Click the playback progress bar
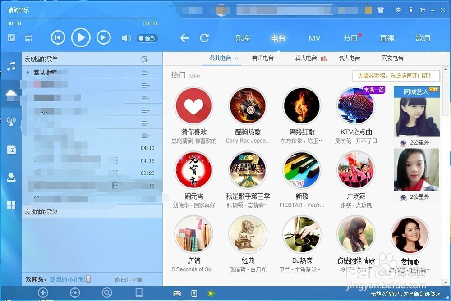451x301 pixels. [x=82, y=18]
